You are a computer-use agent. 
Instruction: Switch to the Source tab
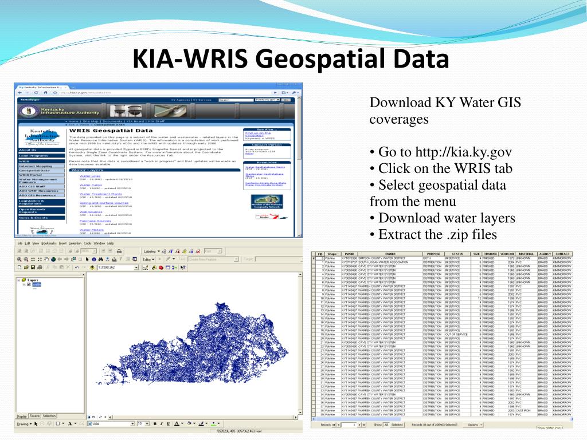pos(34,416)
